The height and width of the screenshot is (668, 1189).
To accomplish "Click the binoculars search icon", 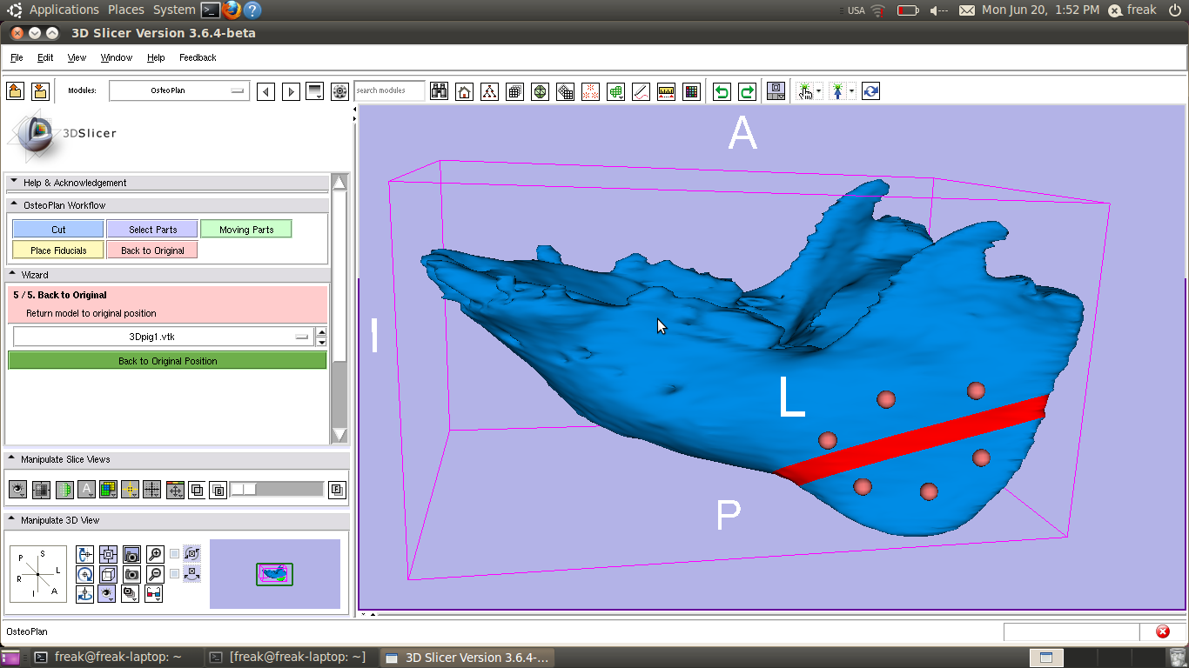I will [x=440, y=91].
